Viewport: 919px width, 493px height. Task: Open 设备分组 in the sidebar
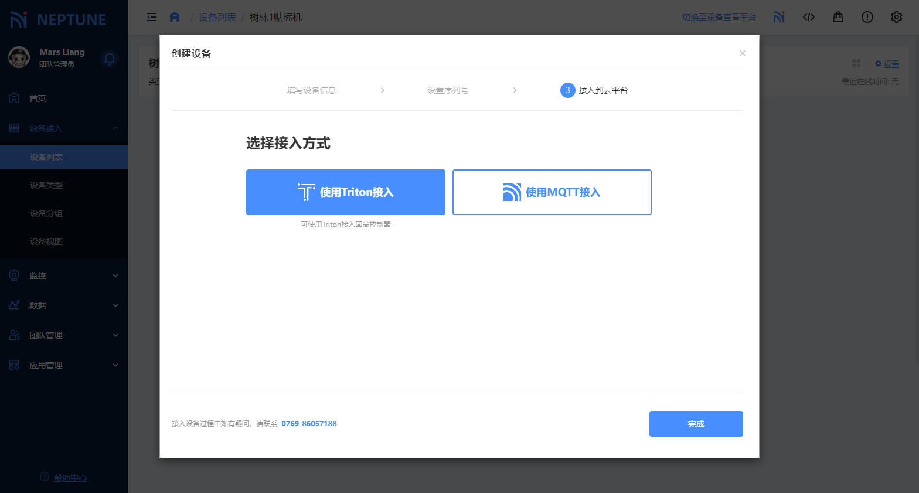46,213
